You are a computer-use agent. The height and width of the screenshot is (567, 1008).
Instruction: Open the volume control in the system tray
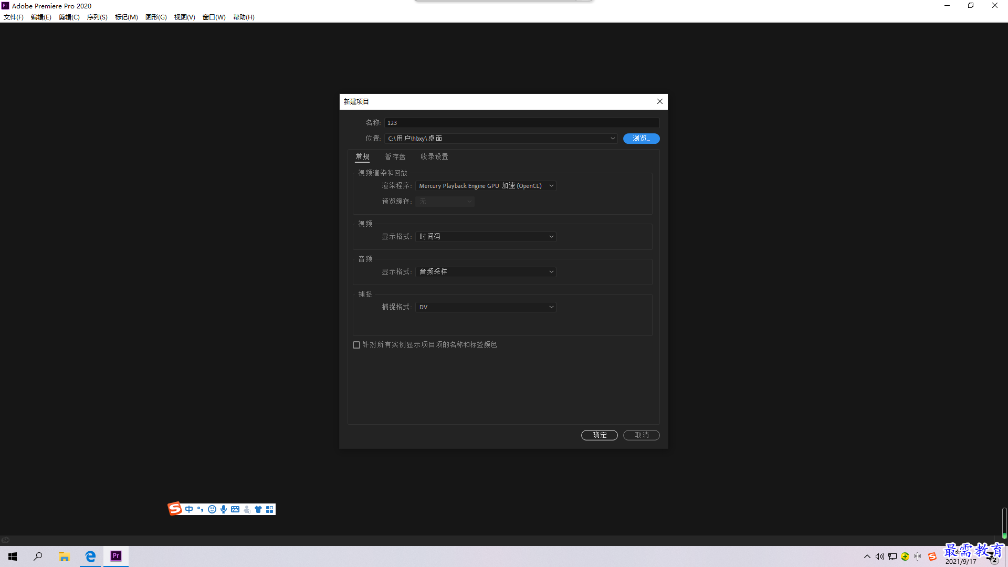point(880,556)
